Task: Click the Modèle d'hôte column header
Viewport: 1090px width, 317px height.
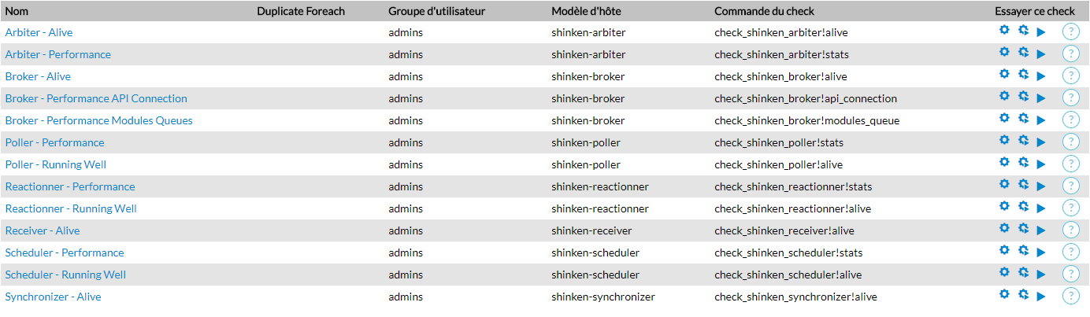Action: click(591, 11)
